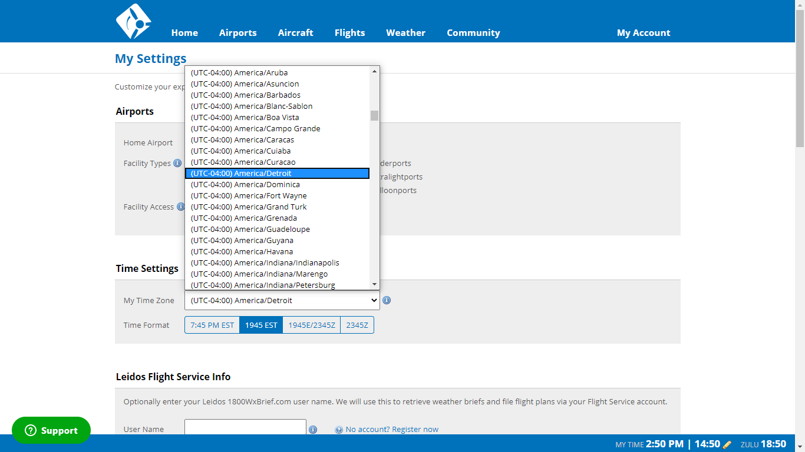
Task: Click the Facility Access info icon
Action: tap(180, 207)
